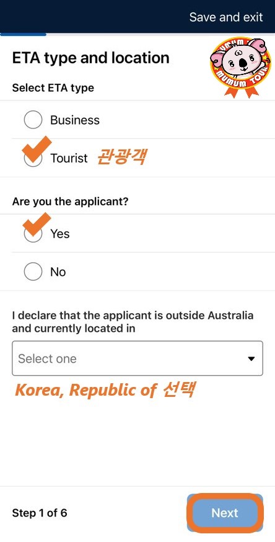Click the Business label text
Screen dimensions: 275x542
tap(75, 120)
